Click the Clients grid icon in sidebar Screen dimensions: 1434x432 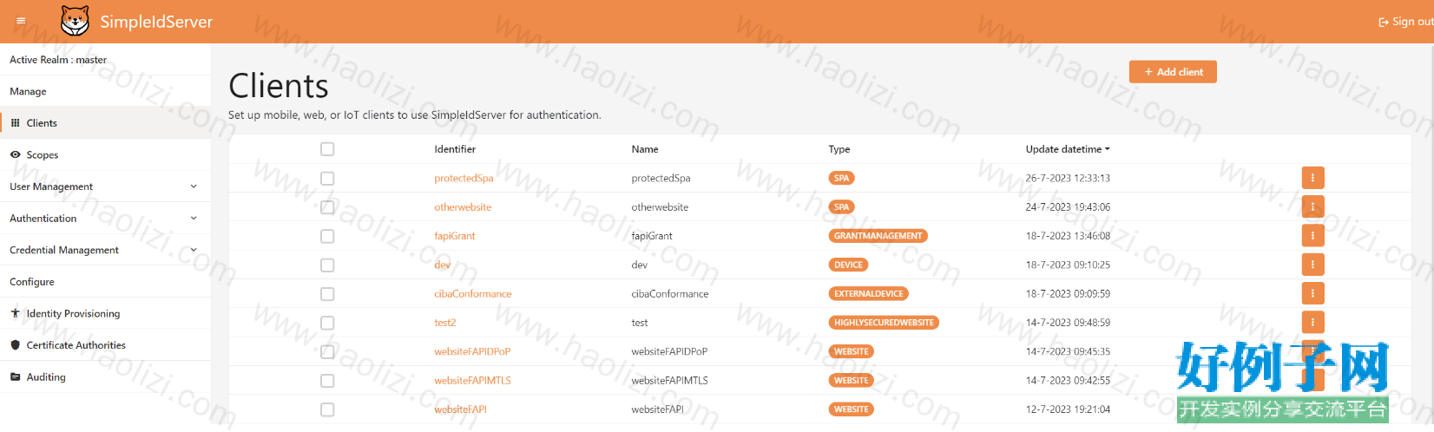coord(15,123)
